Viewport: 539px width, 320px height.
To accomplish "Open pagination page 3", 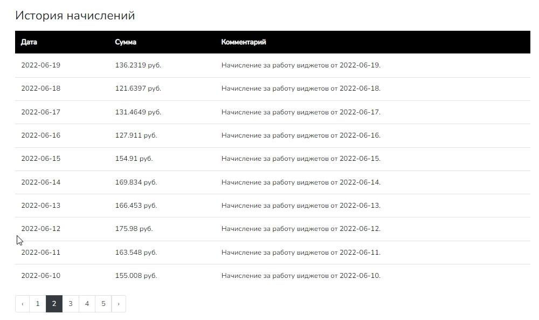I will pos(71,304).
